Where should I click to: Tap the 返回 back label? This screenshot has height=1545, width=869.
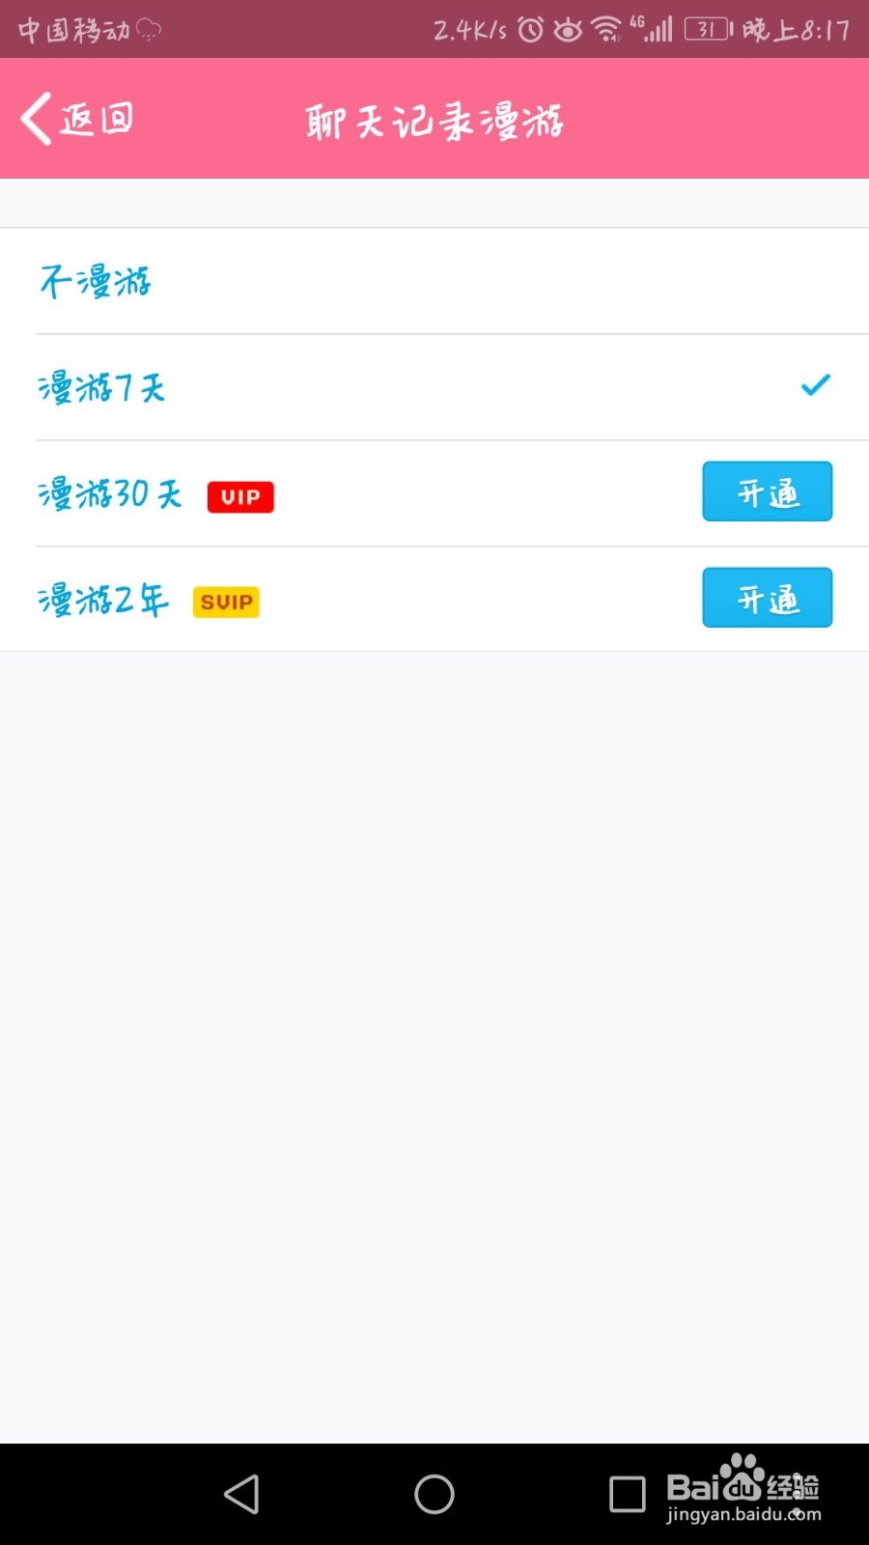[97, 119]
